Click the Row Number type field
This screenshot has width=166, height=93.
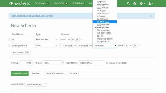pyautogui.click(x=47, y=40)
